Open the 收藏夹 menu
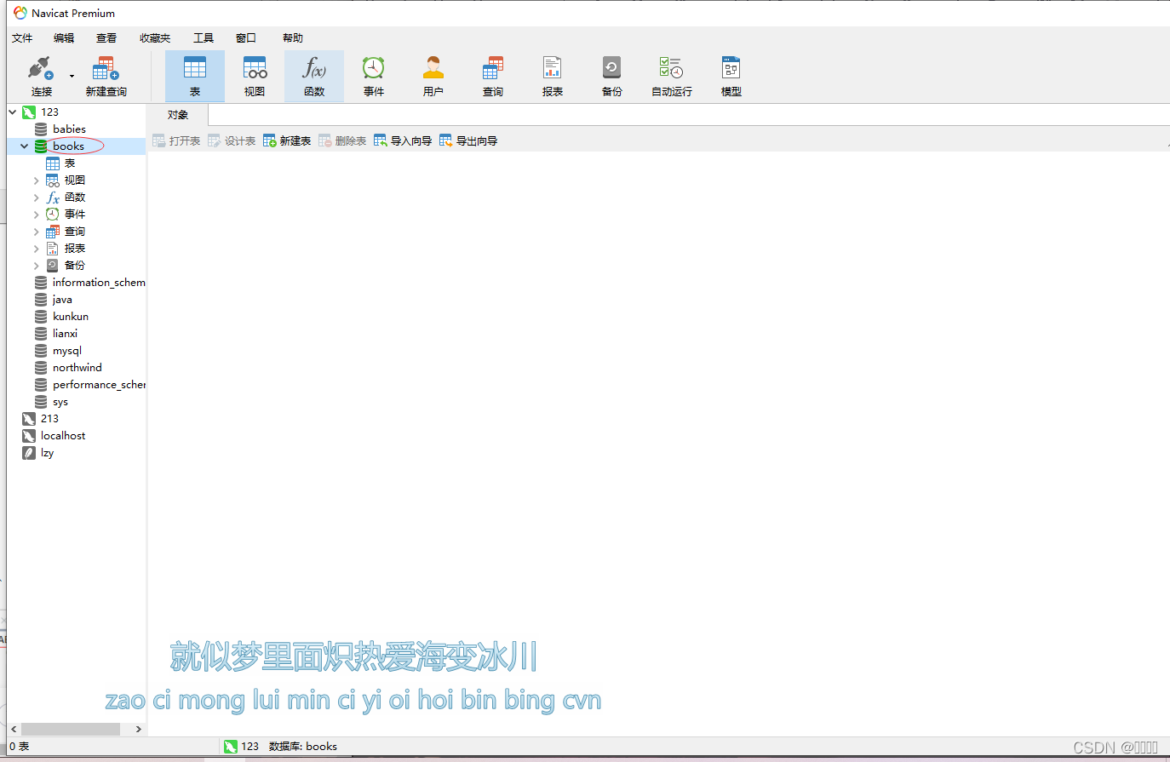 (155, 37)
